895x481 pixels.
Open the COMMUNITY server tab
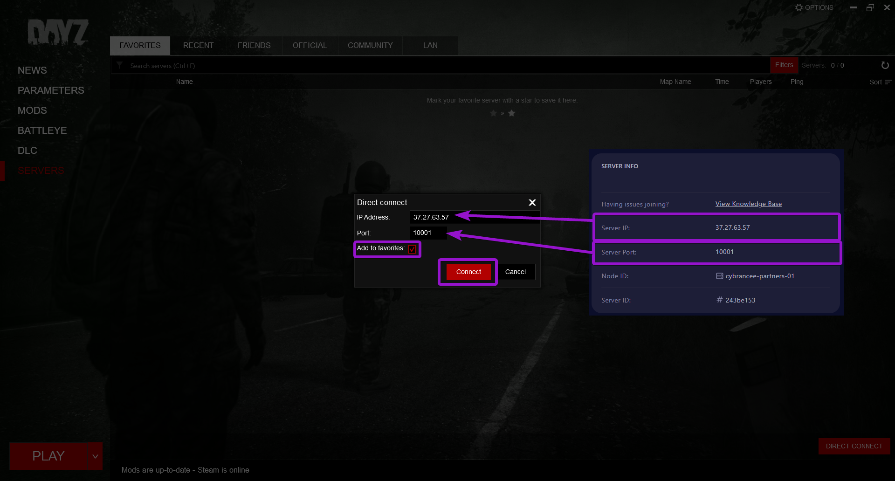[x=370, y=45]
